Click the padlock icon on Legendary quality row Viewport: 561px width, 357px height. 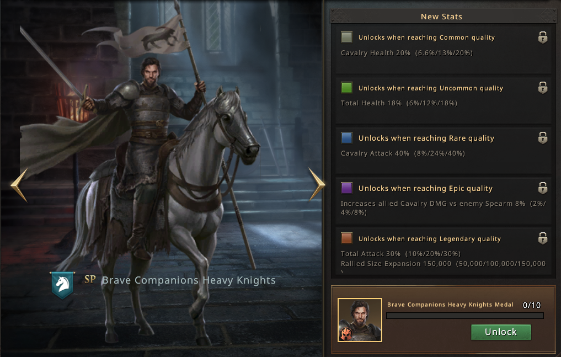(x=543, y=238)
